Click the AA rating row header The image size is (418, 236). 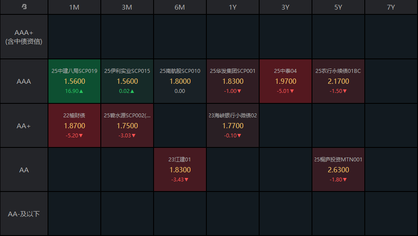(x=24, y=170)
